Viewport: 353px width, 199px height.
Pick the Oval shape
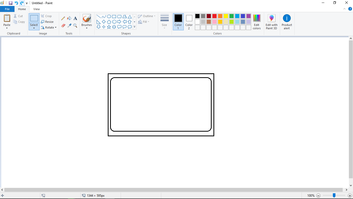click(109, 17)
